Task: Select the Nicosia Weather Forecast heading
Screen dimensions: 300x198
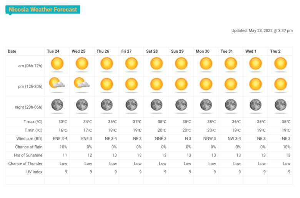Action: tap(43, 10)
